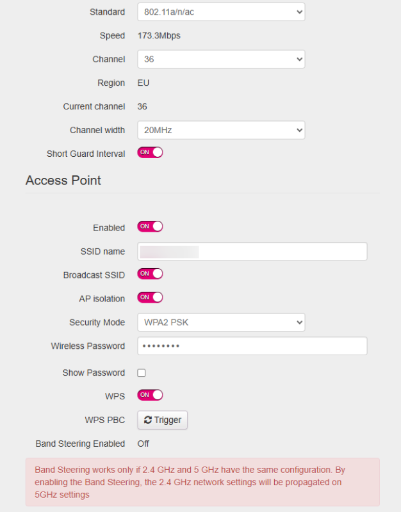This screenshot has width=401, height=512.
Task: Check the Show Password checkbox
Action: pyautogui.click(x=142, y=373)
